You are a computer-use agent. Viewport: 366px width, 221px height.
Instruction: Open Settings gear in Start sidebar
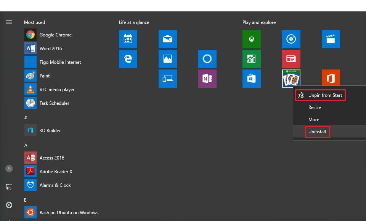9,205
